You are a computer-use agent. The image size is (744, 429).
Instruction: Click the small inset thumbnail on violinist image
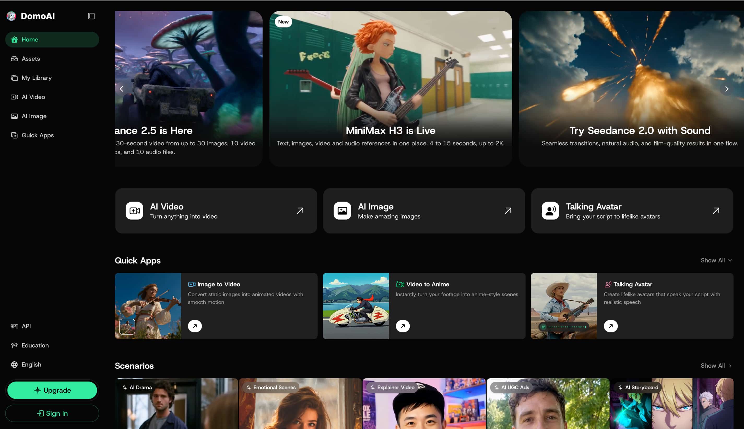pos(127,326)
